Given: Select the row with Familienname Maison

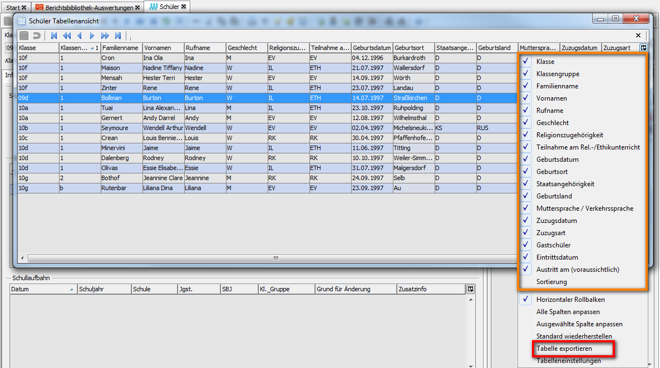Looking at the screenshot, I should [267, 68].
